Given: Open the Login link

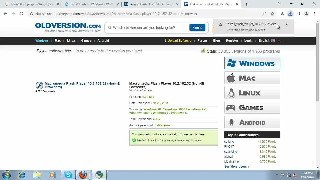Looking at the screenshot, I should [248, 40].
